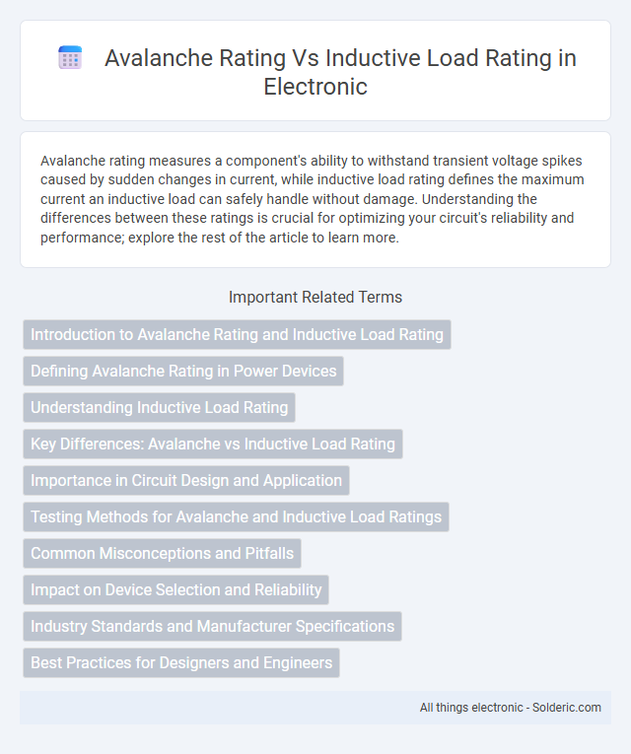631x754 pixels.
Task: Click the word Electronic in page title
Action: tap(315, 87)
